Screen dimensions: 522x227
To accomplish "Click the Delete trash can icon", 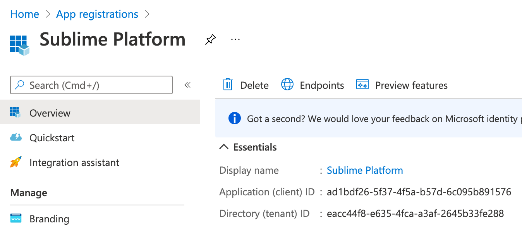I will 228,85.
